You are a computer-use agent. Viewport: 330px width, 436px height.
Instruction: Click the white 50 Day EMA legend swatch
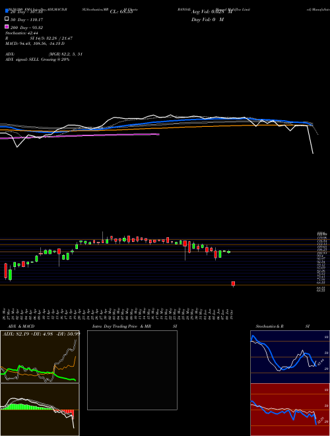7,19
